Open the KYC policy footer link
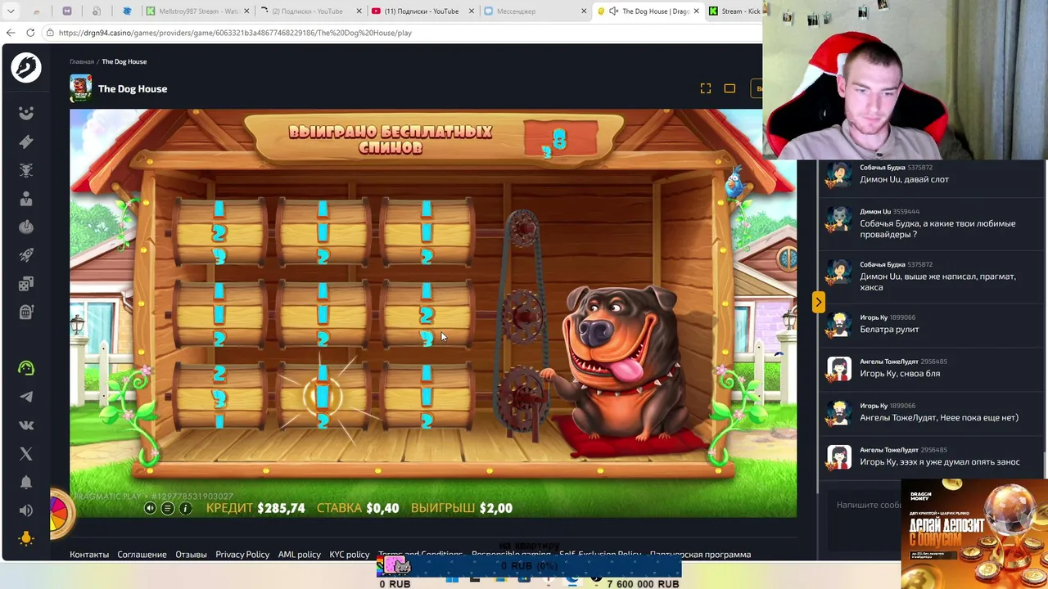The width and height of the screenshot is (1048, 589). pos(350,555)
